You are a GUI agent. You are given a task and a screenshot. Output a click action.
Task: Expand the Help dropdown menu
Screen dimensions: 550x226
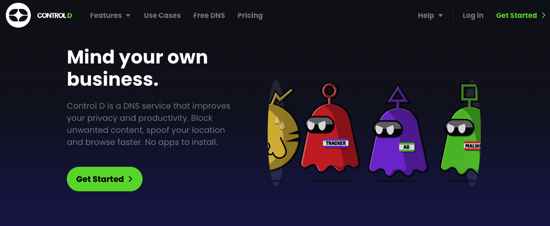pos(430,16)
